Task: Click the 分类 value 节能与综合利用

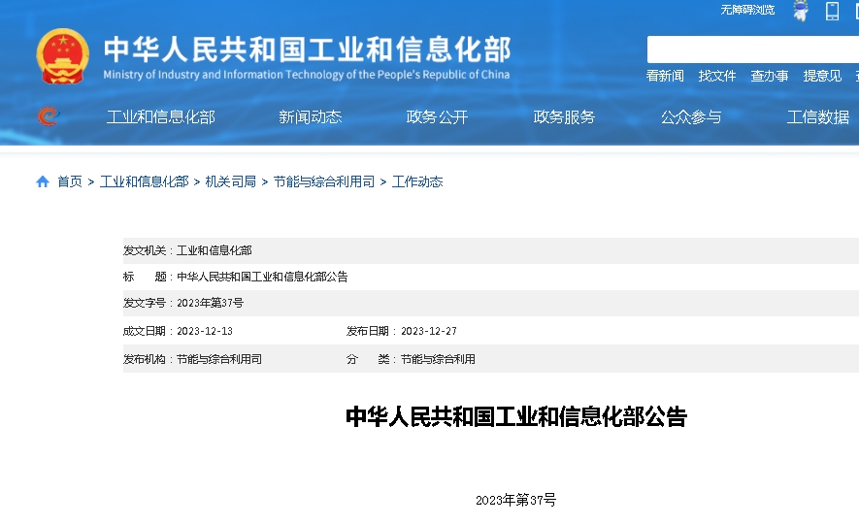Action: pos(438,360)
